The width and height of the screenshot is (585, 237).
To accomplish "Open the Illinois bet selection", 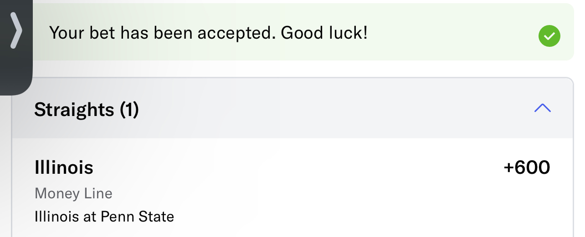I will click(x=64, y=168).
